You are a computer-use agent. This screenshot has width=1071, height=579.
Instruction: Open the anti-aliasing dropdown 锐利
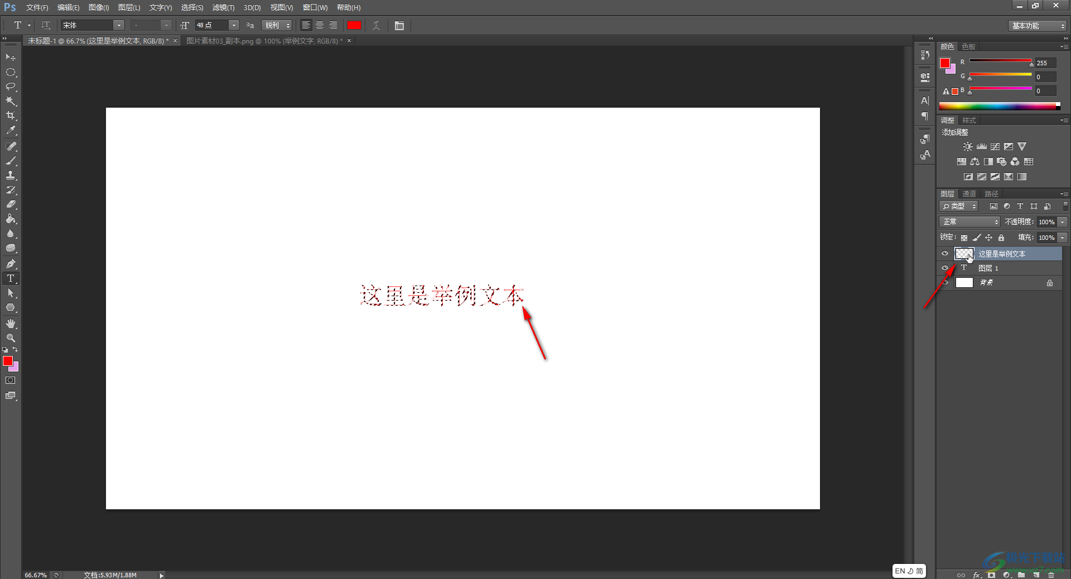[277, 25]
